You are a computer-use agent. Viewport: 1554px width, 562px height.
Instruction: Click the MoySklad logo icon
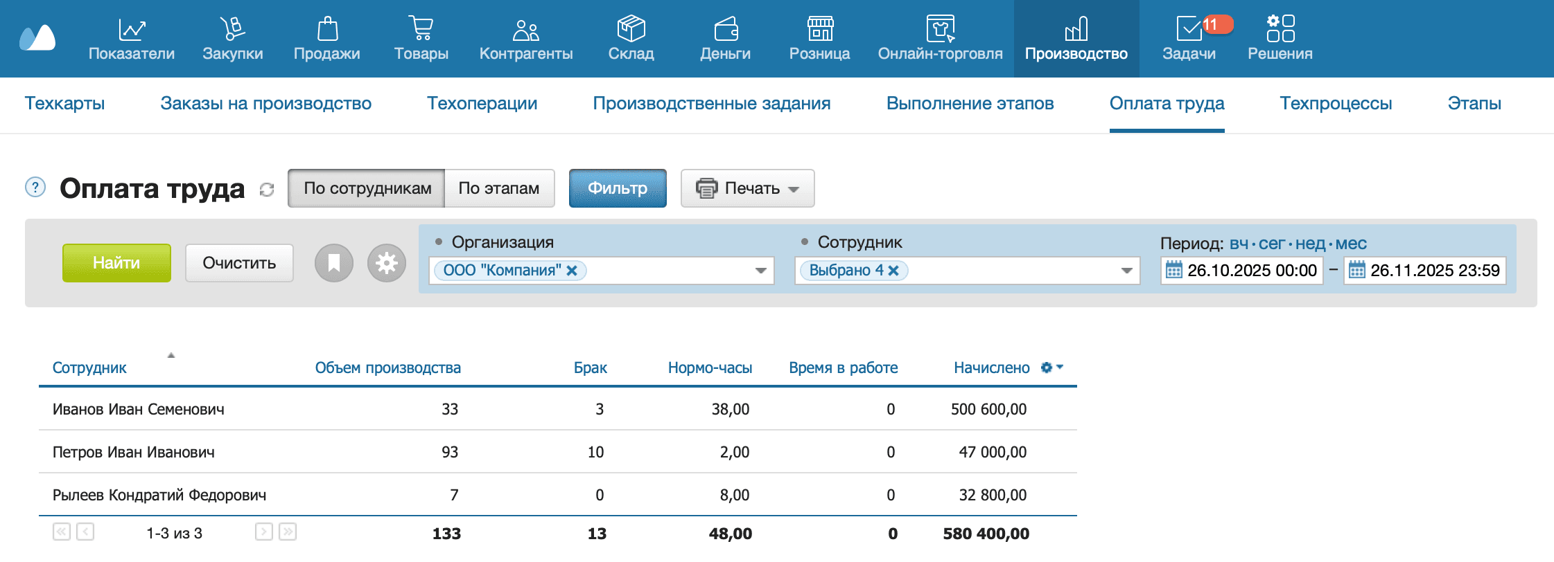[37, 38]
